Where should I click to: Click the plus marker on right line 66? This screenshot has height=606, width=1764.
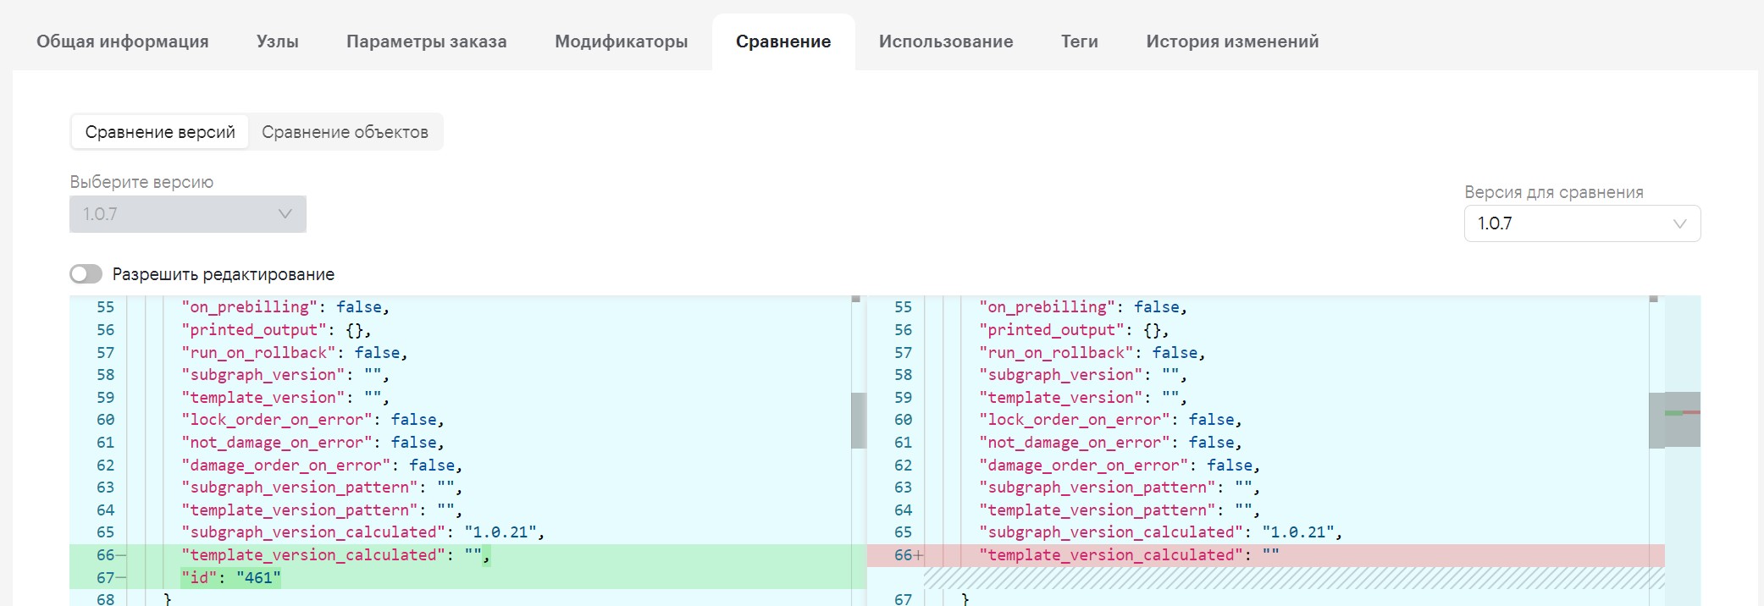pos(918,555)
